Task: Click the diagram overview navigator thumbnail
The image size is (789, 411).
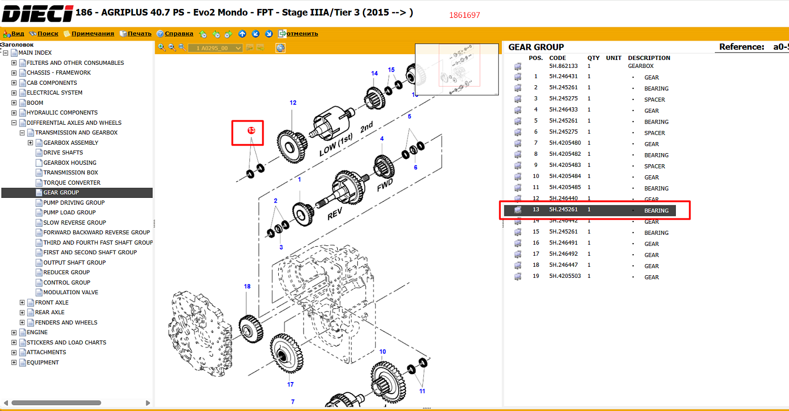Action: [x=457, y=69]
